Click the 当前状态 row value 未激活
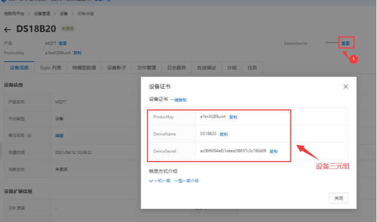Image resolution: width=377 pixels, height=222 pixels. (62, 169)
